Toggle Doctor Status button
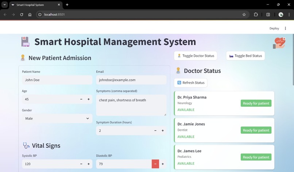The height and width of the screenshot is (172, 294). [x=196, y=56]
